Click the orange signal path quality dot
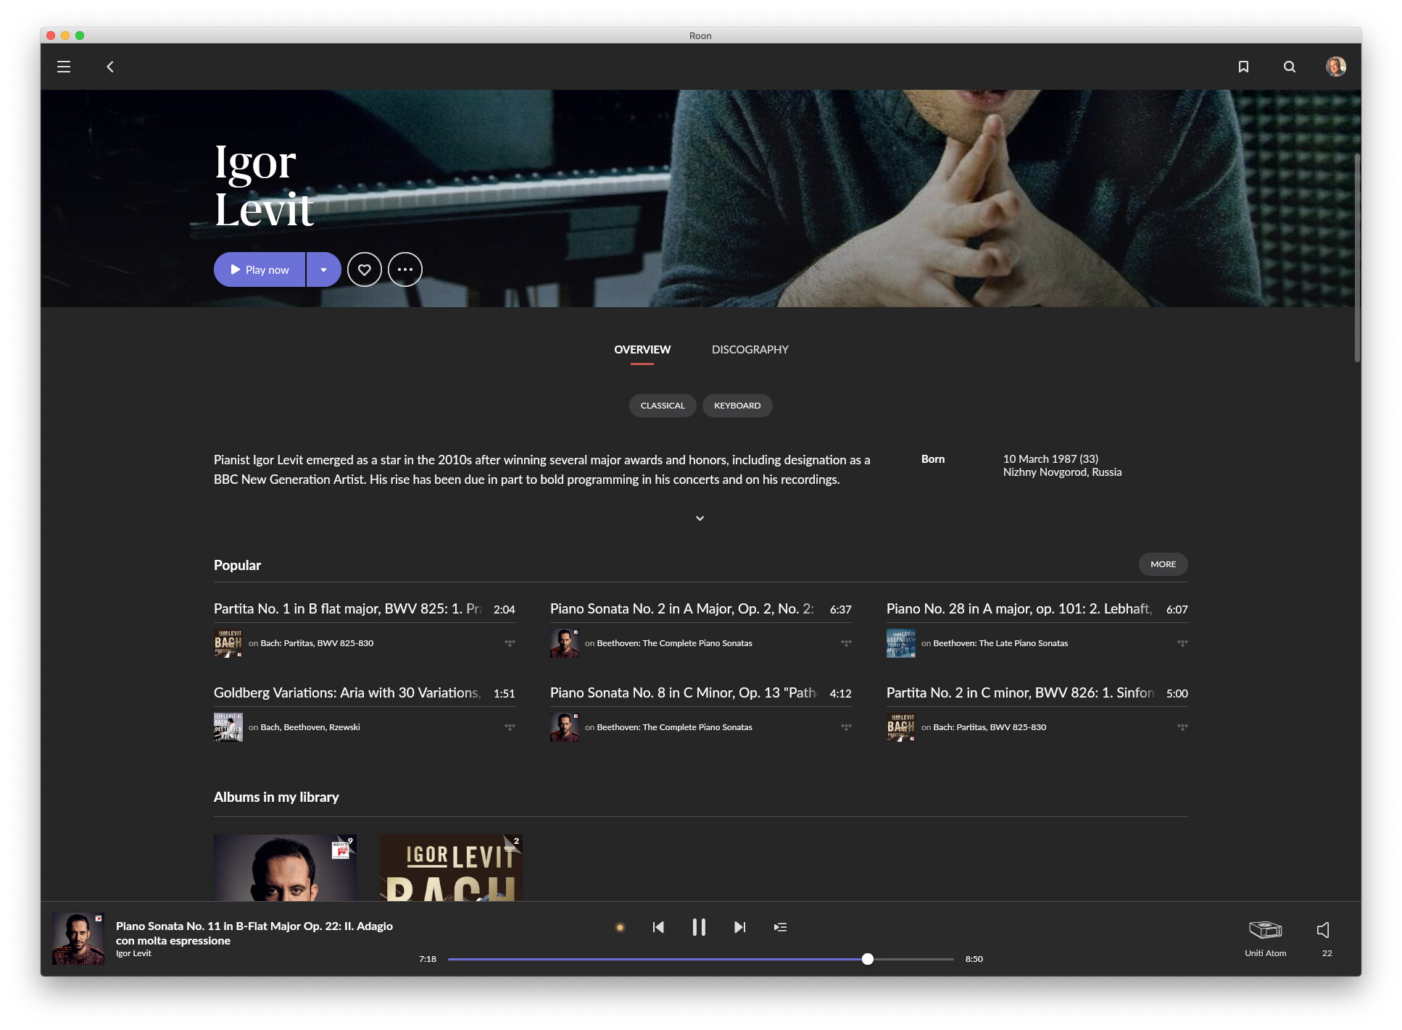This screenshot has height=1030, width=1402. 620,927
